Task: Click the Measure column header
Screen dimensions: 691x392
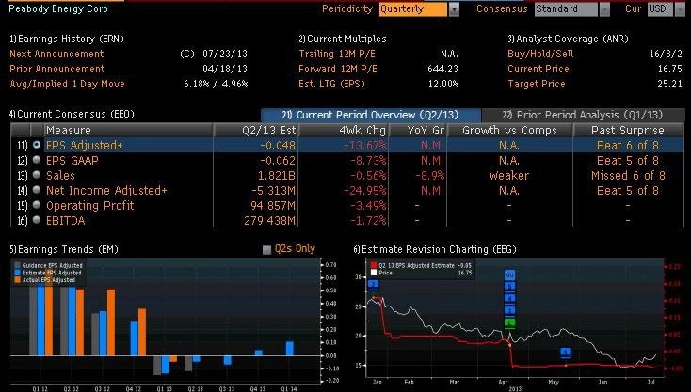Action: (x=128, y=131)
